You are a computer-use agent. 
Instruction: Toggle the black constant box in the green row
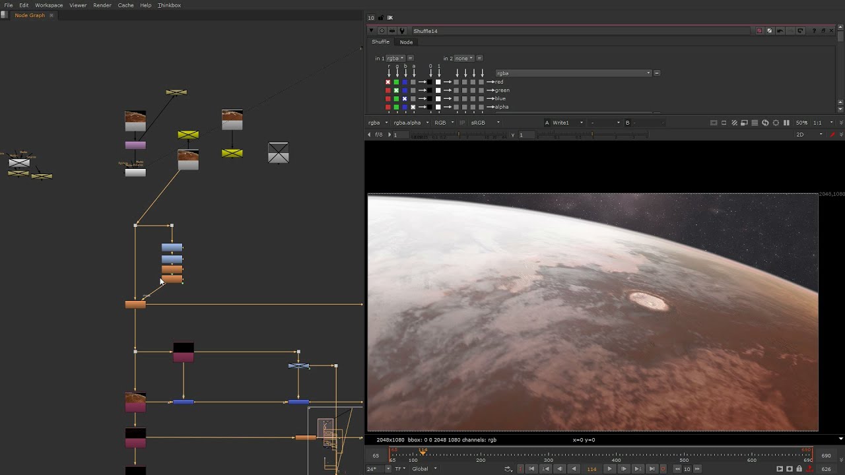[429, 90]
